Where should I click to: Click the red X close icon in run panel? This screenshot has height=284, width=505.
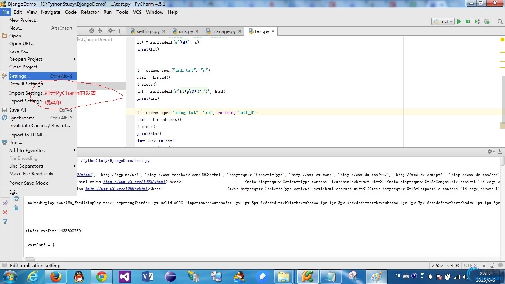pos(5,212)
